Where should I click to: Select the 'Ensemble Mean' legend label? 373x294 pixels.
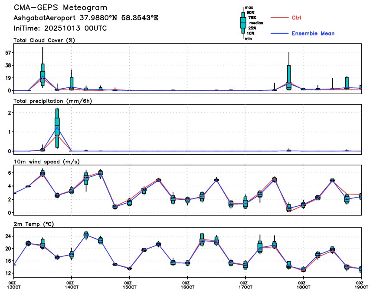[313, 33]
